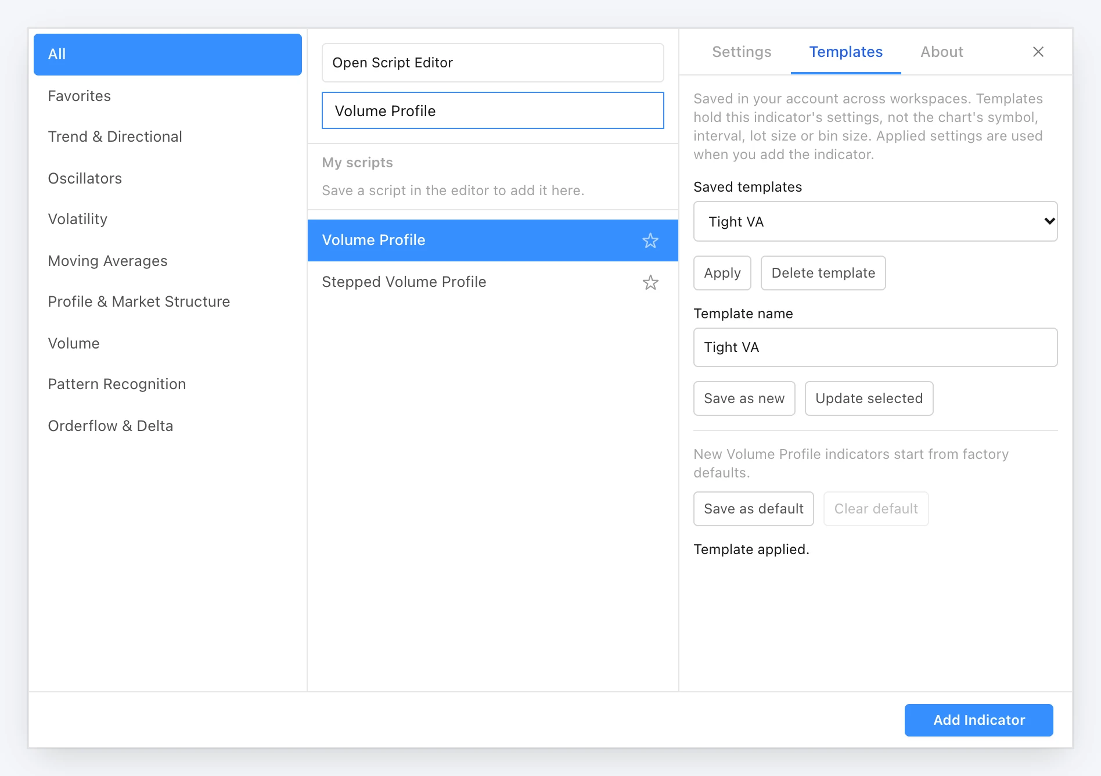This screenshot has height=776, width=1101.
Task: Select the Oscillators category
Action: tap(167, 178)
